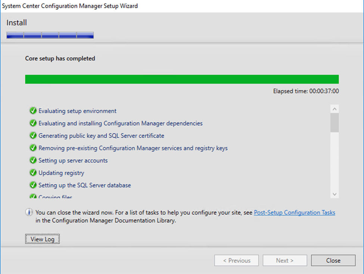Click checkmark beside Setting up SQL Server database
Viewport: 364px width, 274px height.
[33, 185]
